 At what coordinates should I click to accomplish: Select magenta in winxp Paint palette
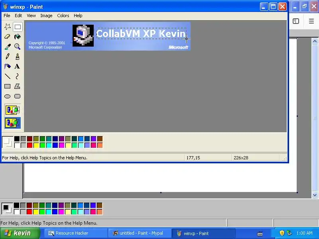coord(62,145)
